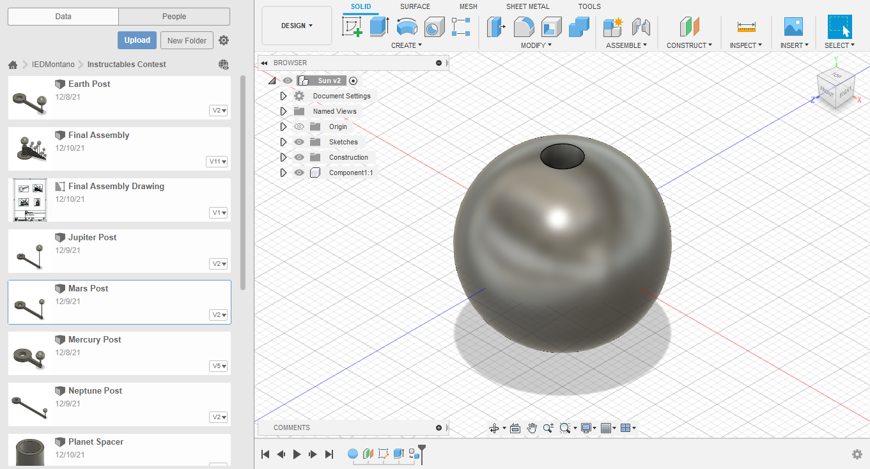Click the Insert image icon
Image resolution: width=870 pixels, height=469 pixels.
click(x=793, y=27)
